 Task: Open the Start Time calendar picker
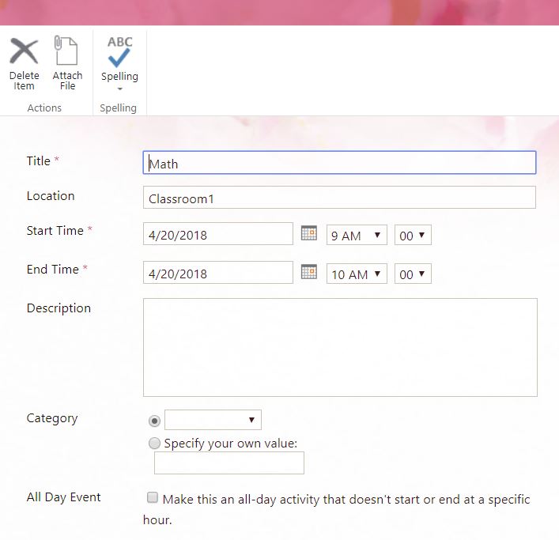point(308,233)
